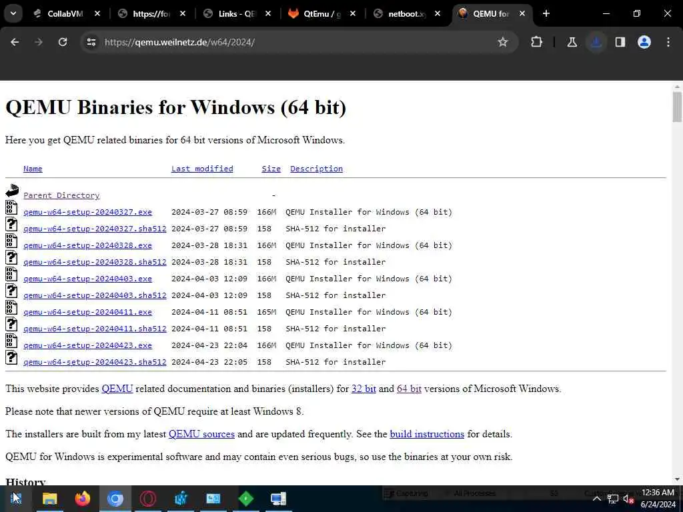Open Chrome Labs flask icon
683x512 pixels.
point(572,42)
